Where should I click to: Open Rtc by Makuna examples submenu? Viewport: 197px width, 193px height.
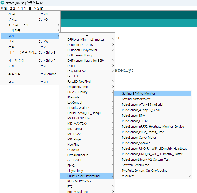click(87, 191)
